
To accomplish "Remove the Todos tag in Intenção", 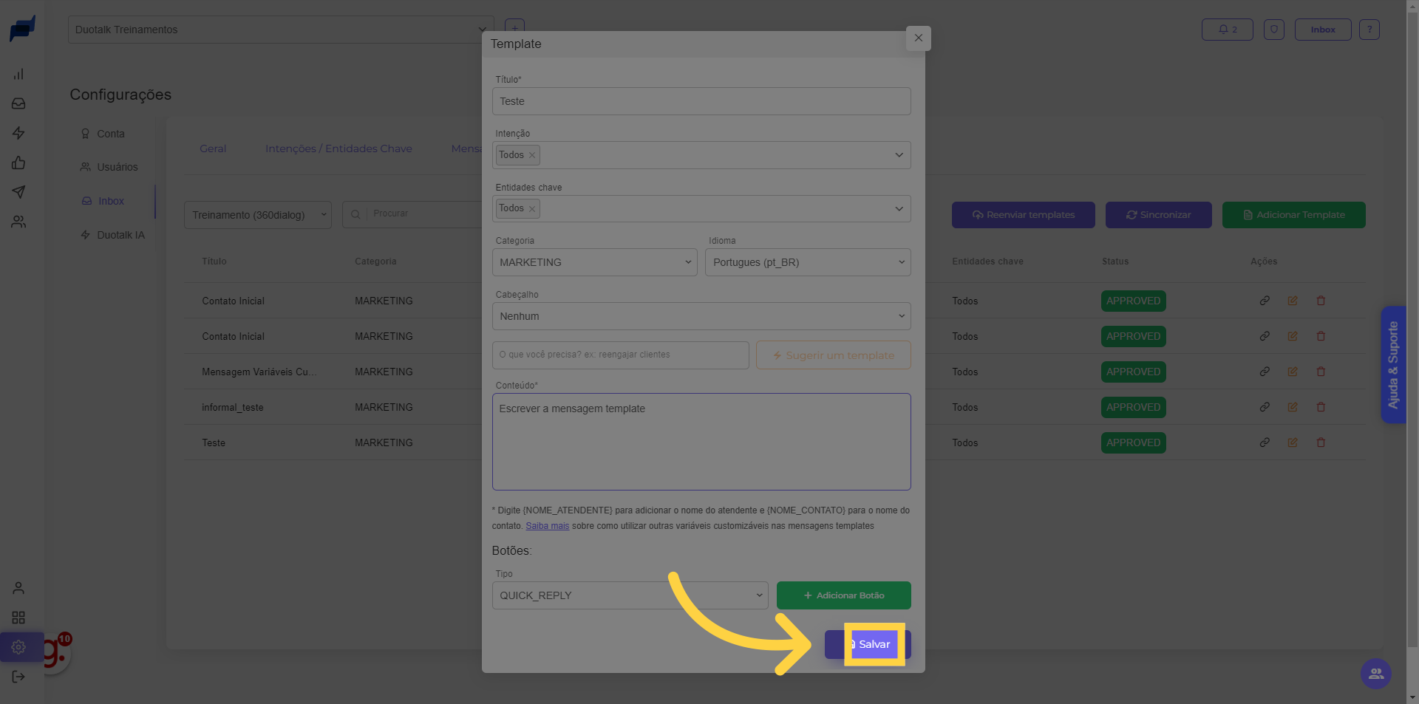I will [x=532, y=155].
